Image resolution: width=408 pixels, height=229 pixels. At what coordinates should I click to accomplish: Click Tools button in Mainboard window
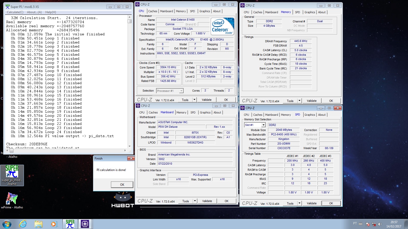pyautogui.click(x=186, y=201)
